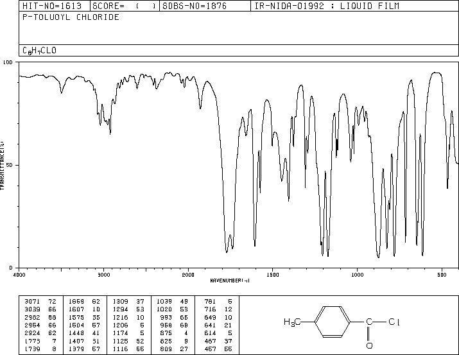The width and height of the screenshot is (459, 355).
Task: Select peak table entry 1575
Action: [76, 317]
